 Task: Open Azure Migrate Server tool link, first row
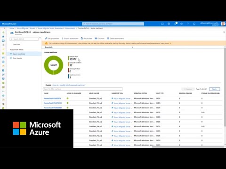coord(122,99)
